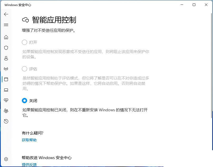213x167 pixels.
Task: Open Family options icon
Action: click(6, 111)
